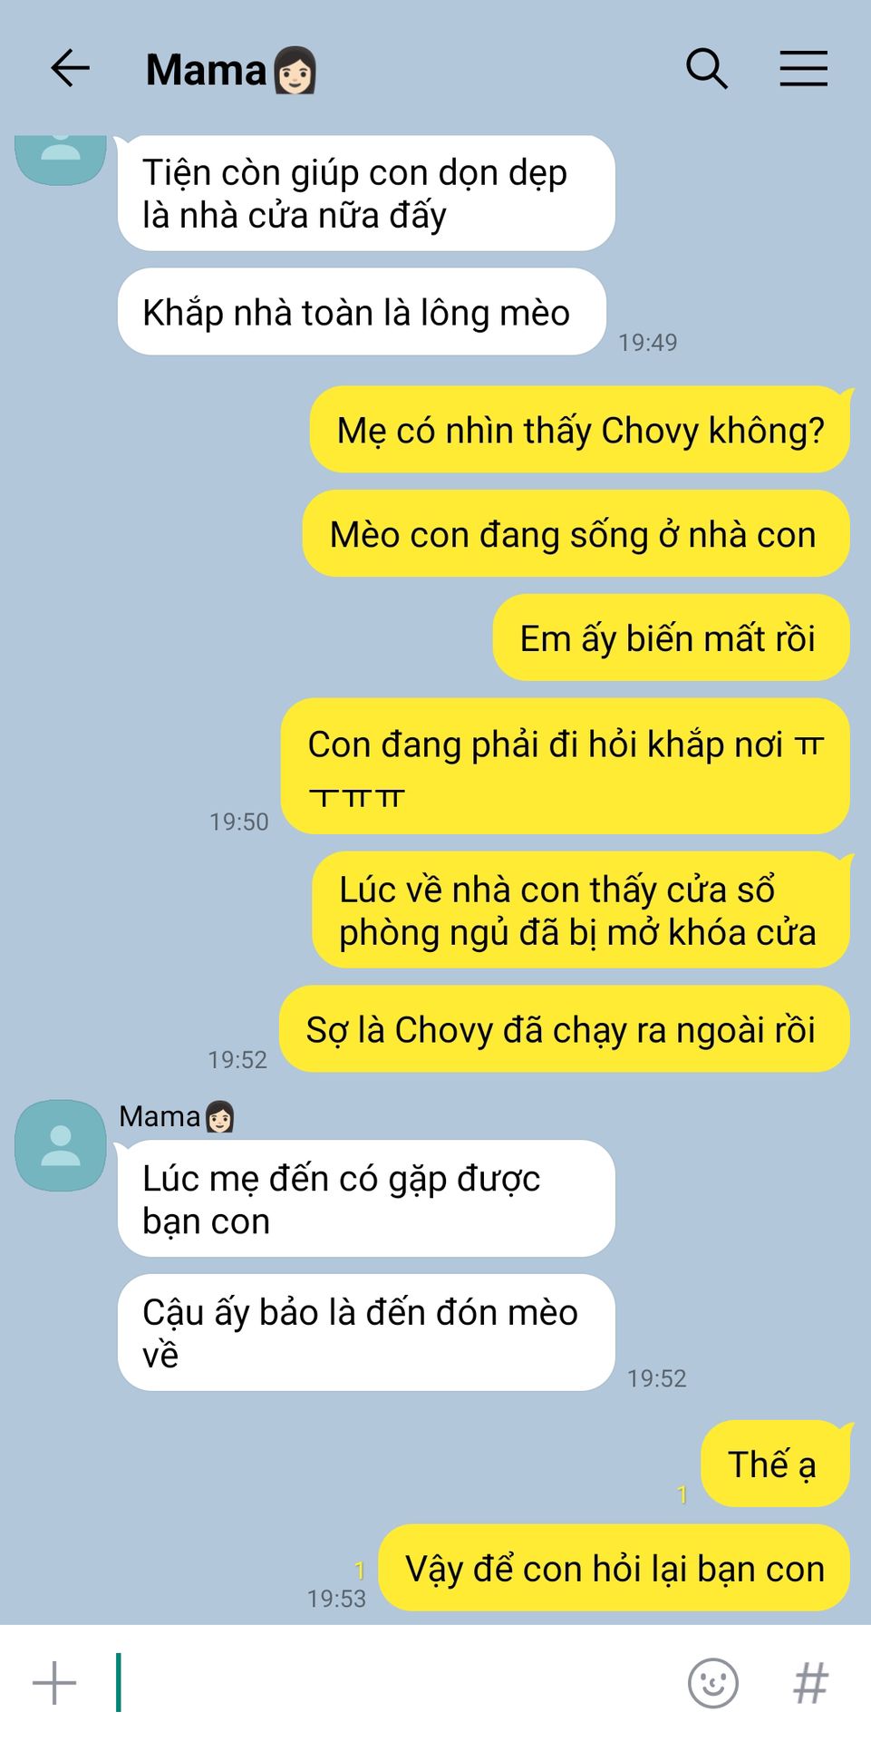This screenshot has height=1741, width=871.
Task: Tap the bubble 'Em ấy biến mất rồi'
Action: [672, 638]
